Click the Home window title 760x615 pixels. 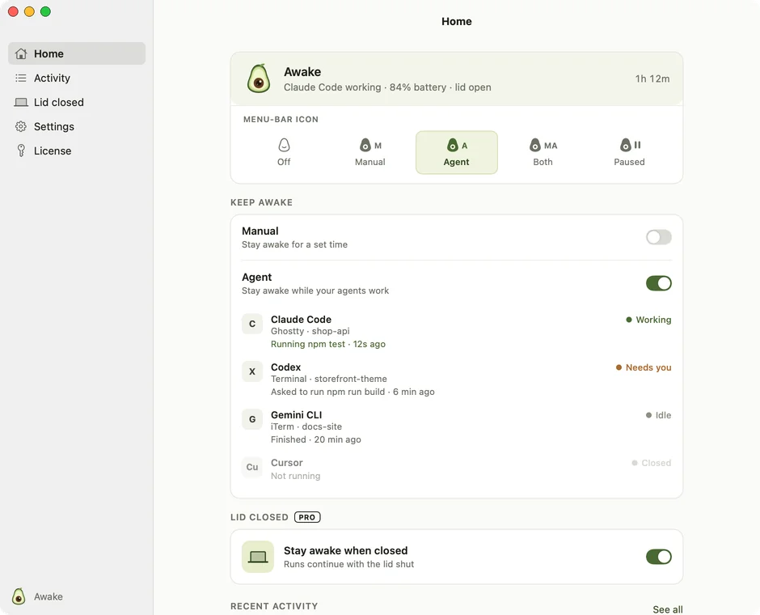point(457,21)
